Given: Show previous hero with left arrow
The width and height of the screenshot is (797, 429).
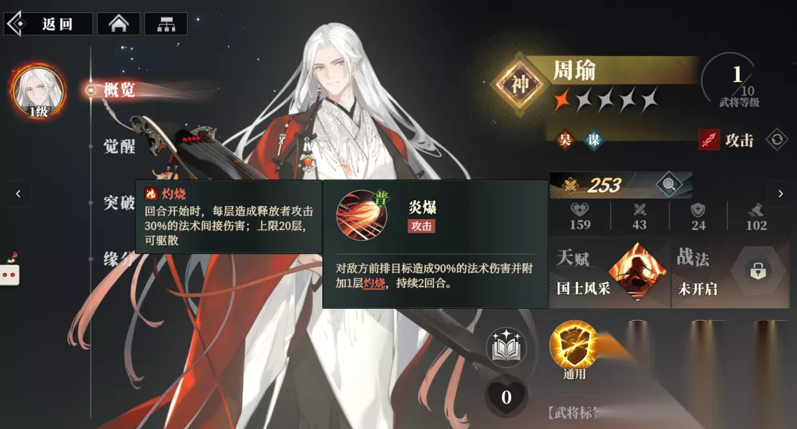Looking at the screenshot, I should (18, 194).
